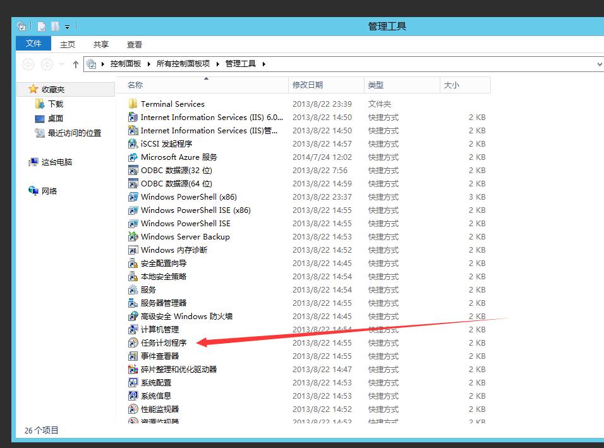Click 控制面板 in the address bar
The width and height of the screenshot is (604, 448).
point(126,64)
